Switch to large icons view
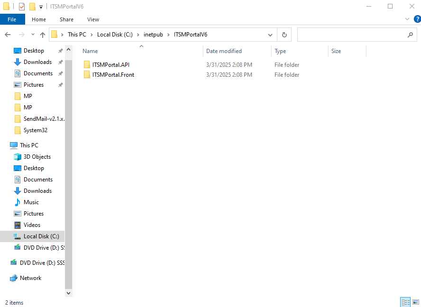The height and width of the screenshot is (307, 421). click(x=416, y=302)
